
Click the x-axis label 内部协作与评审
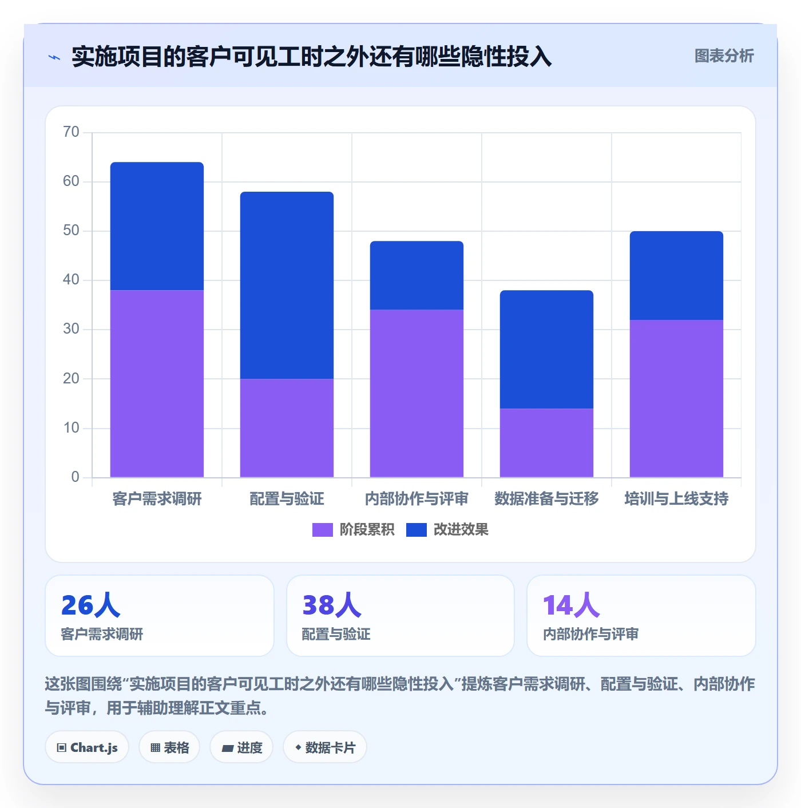click(x=417, y=499)
